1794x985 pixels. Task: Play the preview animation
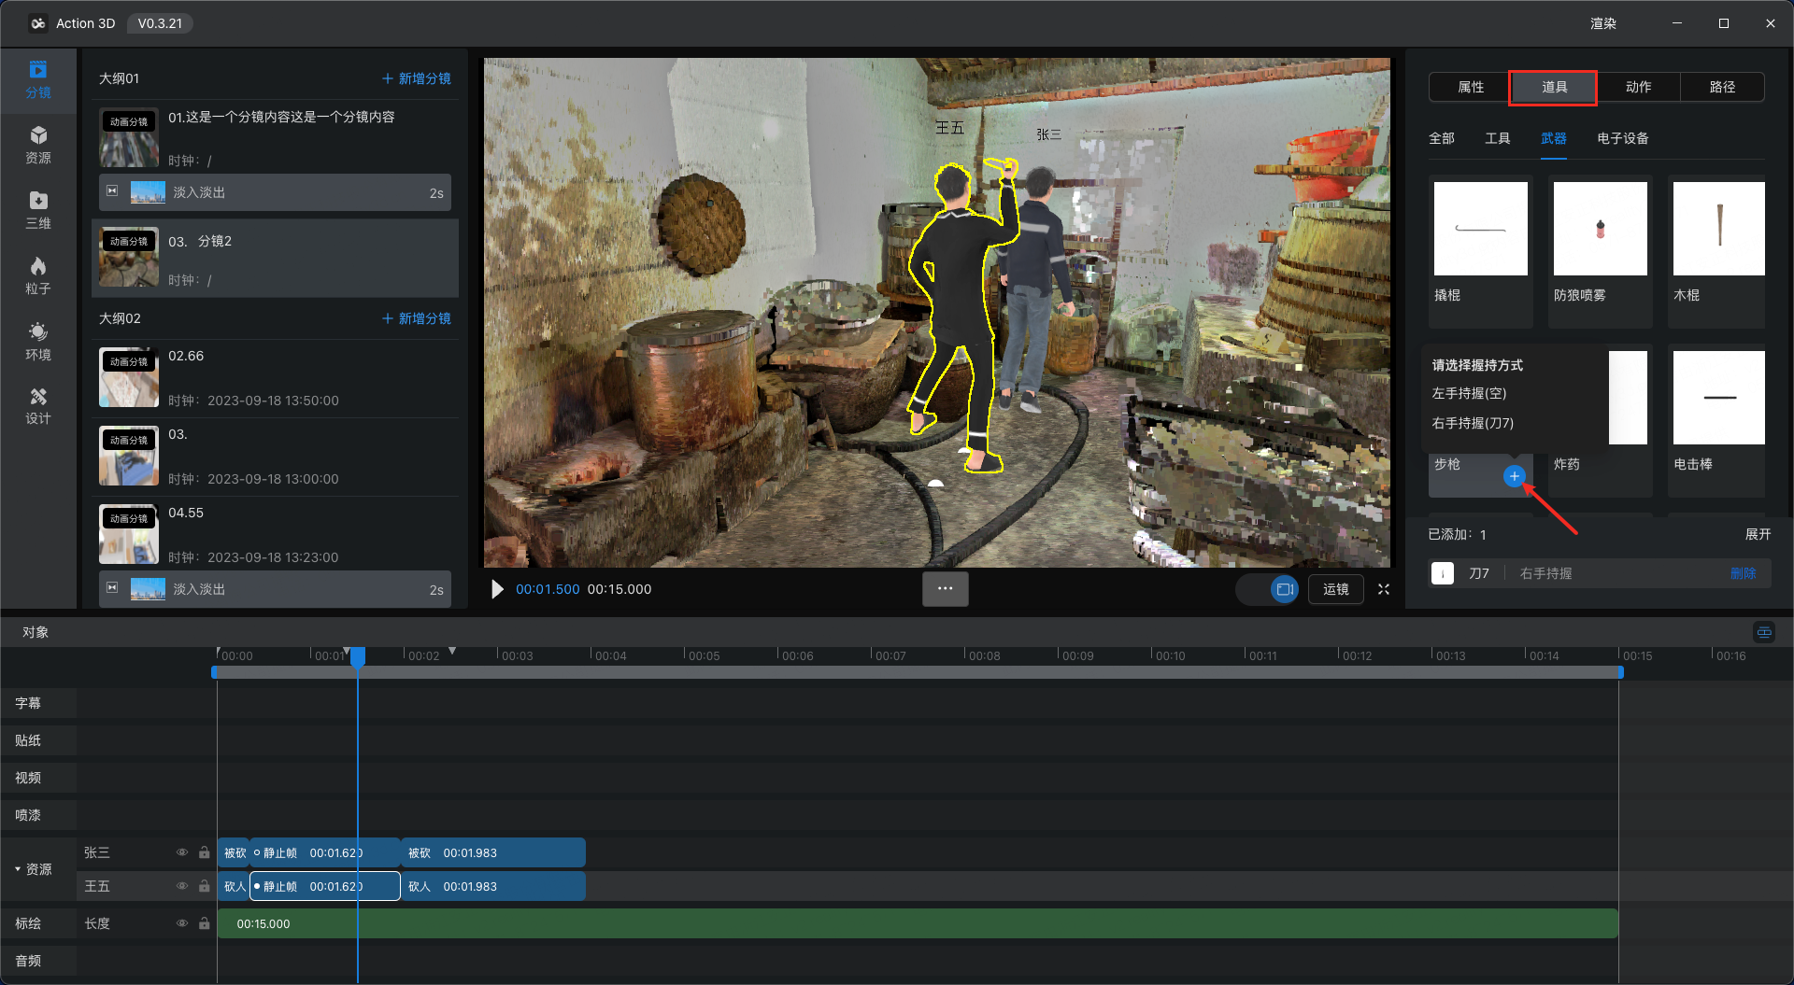497,589
